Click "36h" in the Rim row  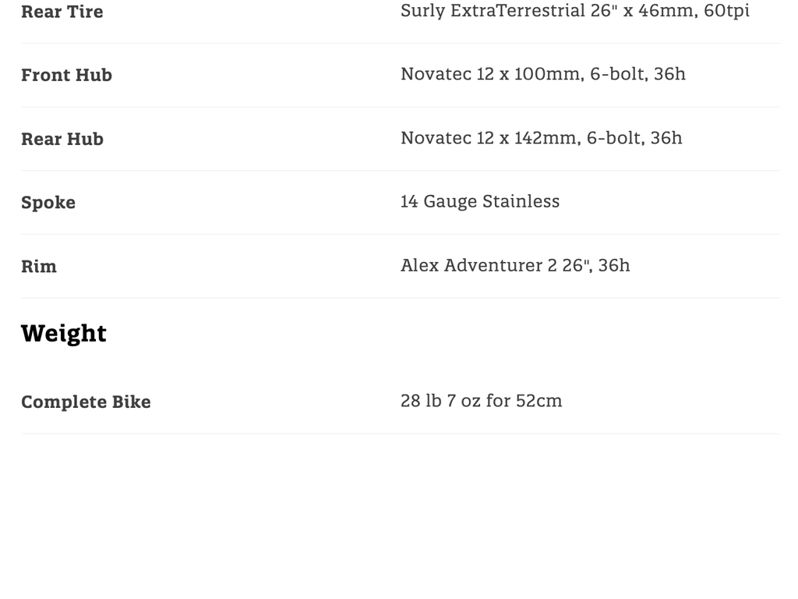point(614,265)
